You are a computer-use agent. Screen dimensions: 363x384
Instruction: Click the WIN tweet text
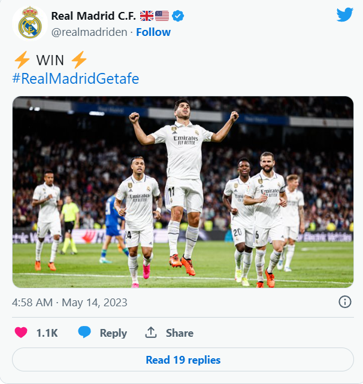coord(50,60)
